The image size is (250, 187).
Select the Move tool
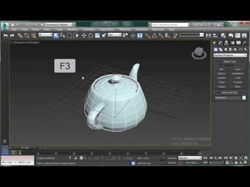click(84, 35)
